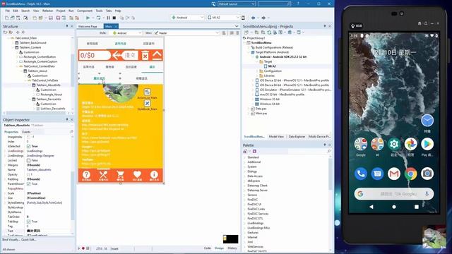Viewport: 452px width, 254px height.
Task: Open the Play Store icon on the phone
Action: [x=427, y=144]
